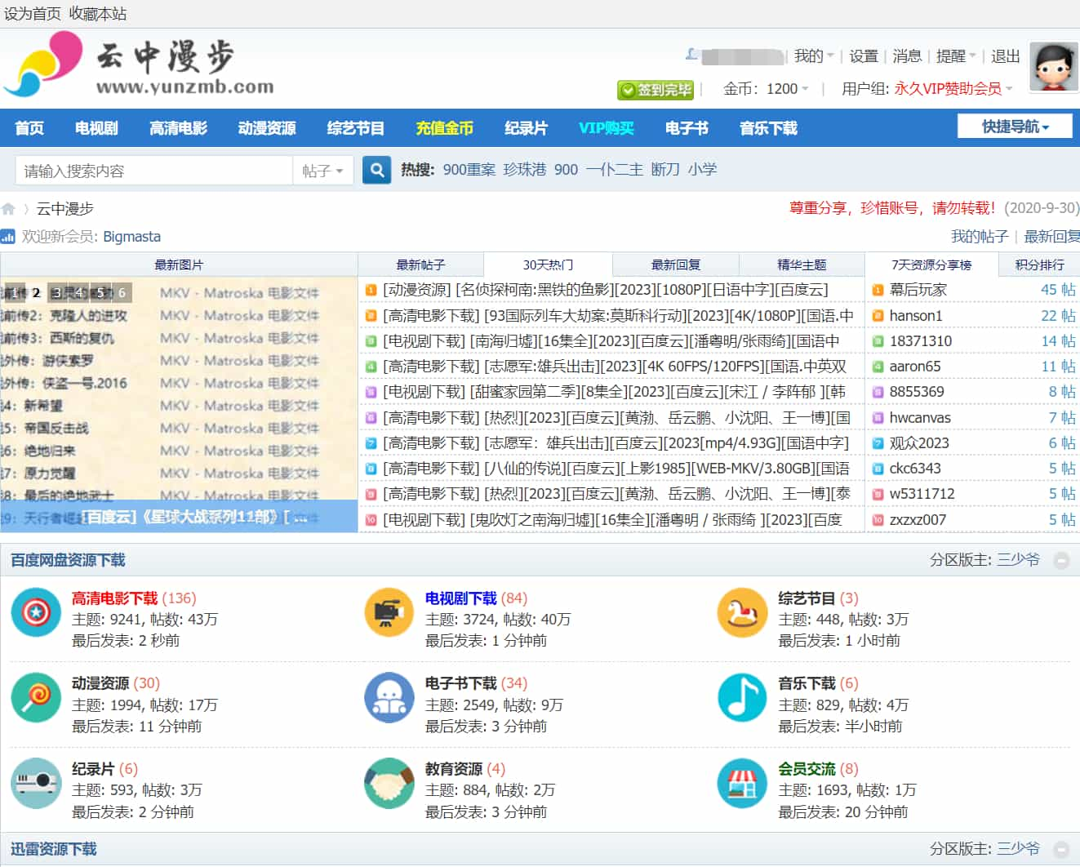
Task: Open the 综艺节目 rocking horse icon
Action: click(x=742, y=612)
